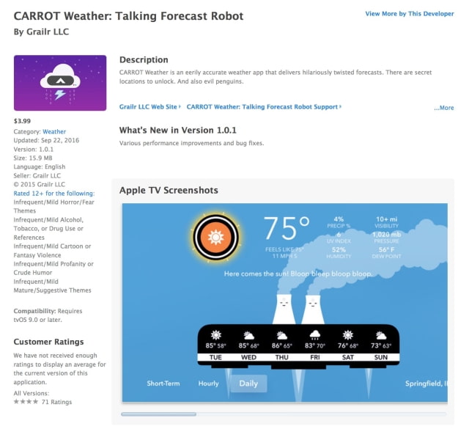Image resolution: width=469 pixels, height=429 pixels.
Task: Click the CARROT Weather app icon
Action: pyautogui.click(x=60, y=82)
